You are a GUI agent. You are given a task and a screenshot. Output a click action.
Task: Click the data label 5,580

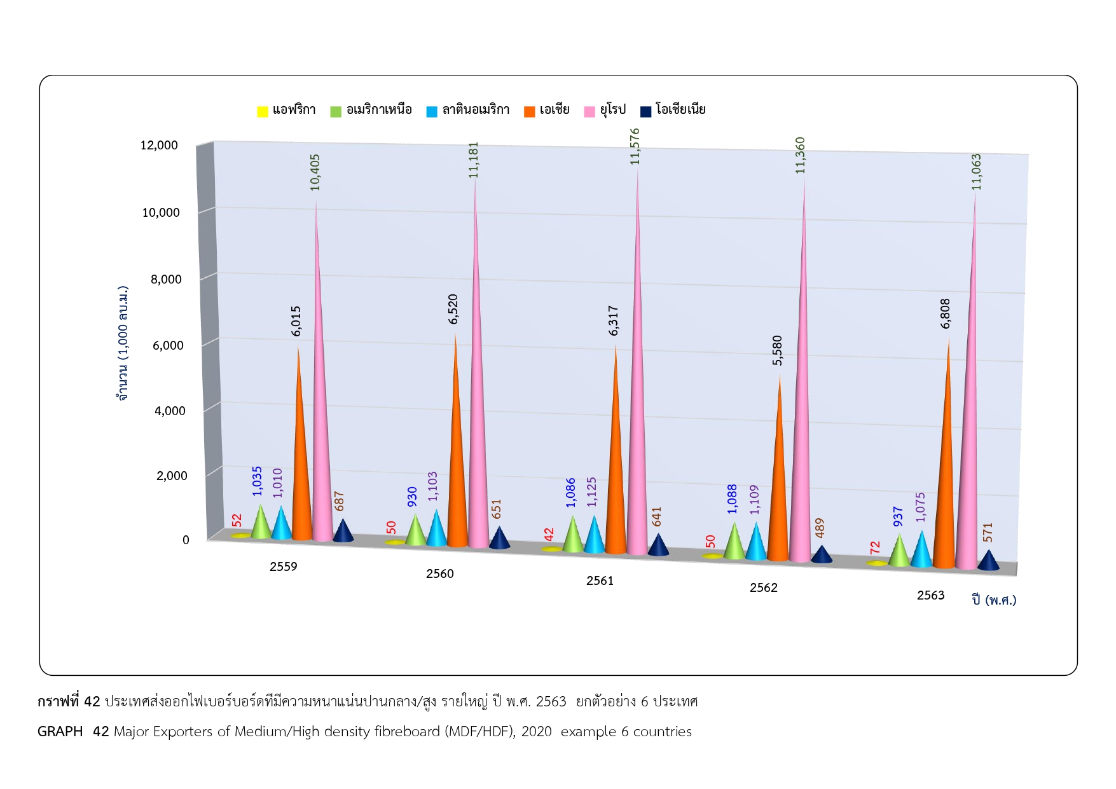[778, 350]
